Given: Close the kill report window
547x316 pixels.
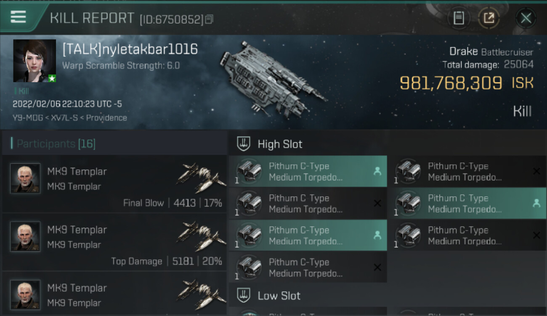Looking at the screenshot, I should tap(526, 18).
